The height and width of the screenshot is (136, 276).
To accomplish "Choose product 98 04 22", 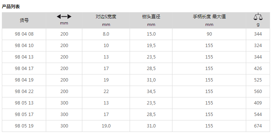I will (x=24, y=92).
